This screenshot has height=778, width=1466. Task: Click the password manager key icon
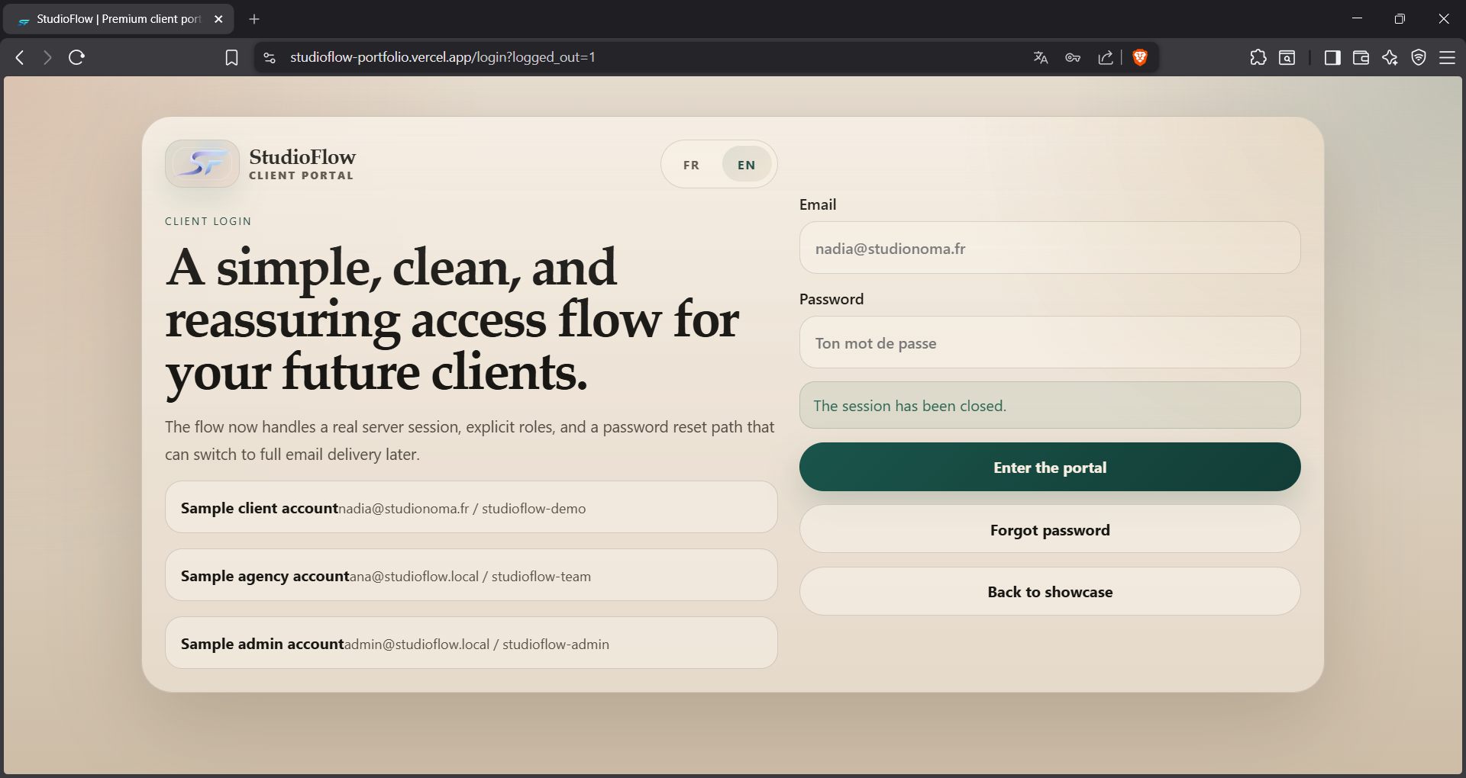pyautogui.click(x=1073, y=57)
